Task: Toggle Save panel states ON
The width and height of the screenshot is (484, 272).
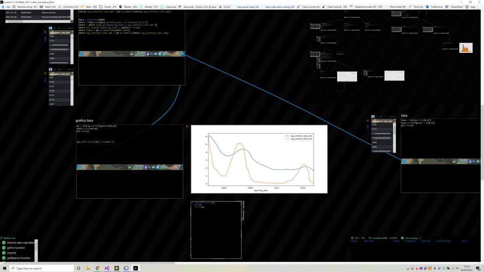Action: (248, 7)
